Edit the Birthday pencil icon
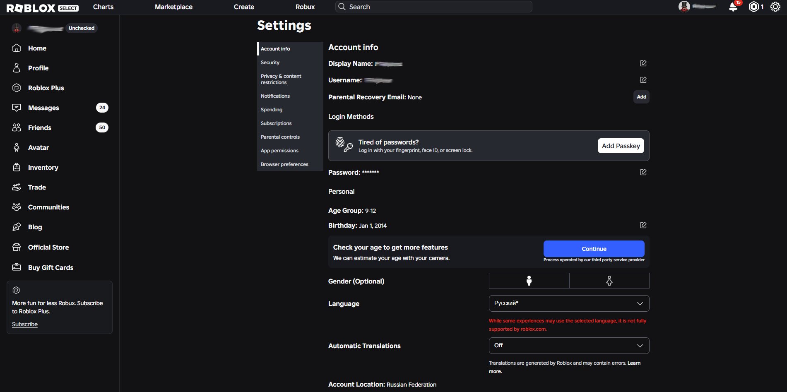The height and width of the screenshot is (392, 787). (643, 225)
